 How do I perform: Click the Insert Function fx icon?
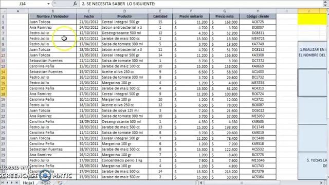pyautogui.click(x=75, y=4)
